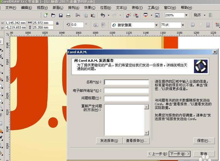Open the 200% zoom level dropdown
This screenshot has width=220, height=161.
coord(186,15)
